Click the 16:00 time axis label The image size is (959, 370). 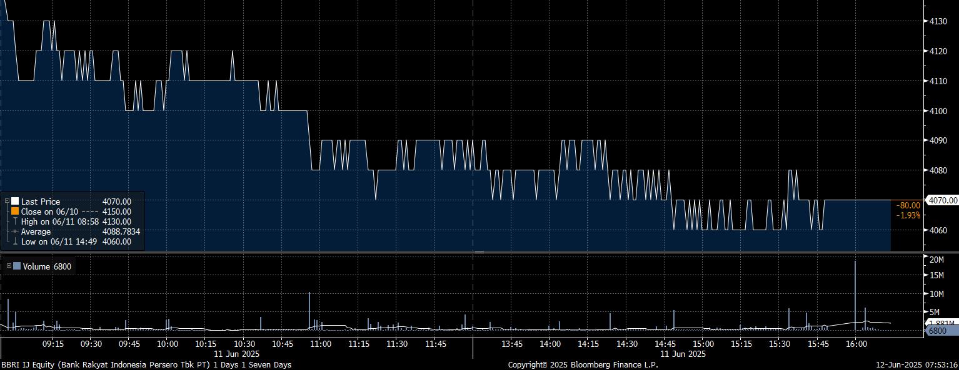856,344
